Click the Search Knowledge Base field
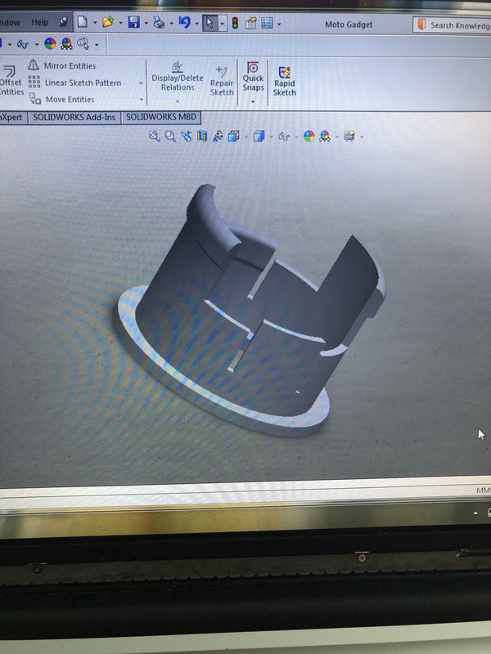Viewport: 491px width, 654px height. click(452, 25)
